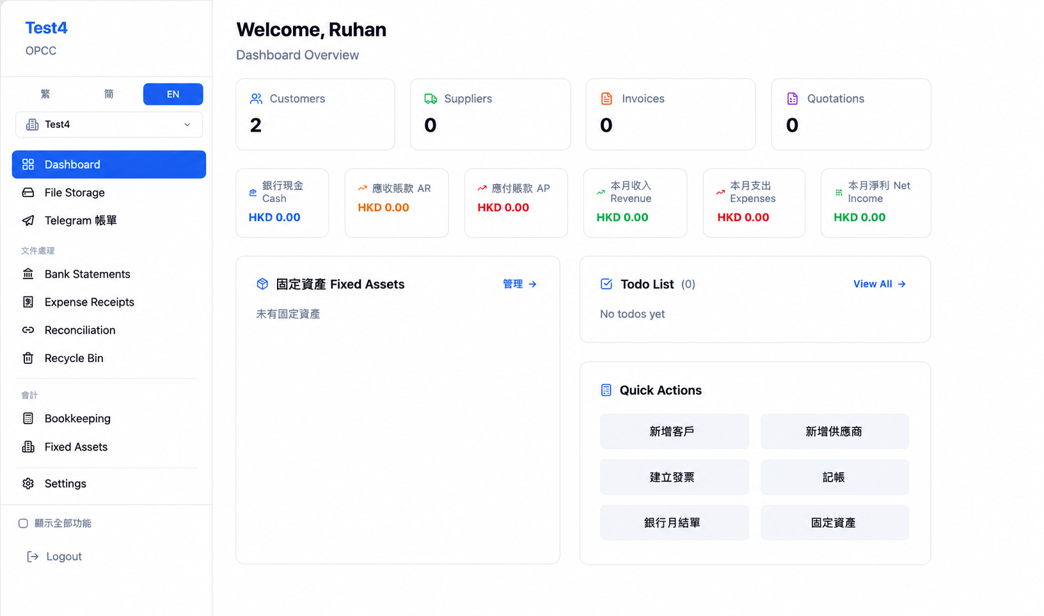The height and width of the screenshot is (616, 1044).
Task: Click the building icon in company selector
Action: pyautogui.click(x=32, y=125)
